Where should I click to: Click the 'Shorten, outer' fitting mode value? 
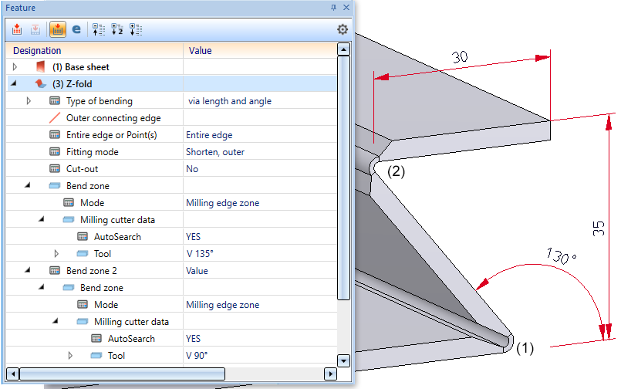pos(215,152)
